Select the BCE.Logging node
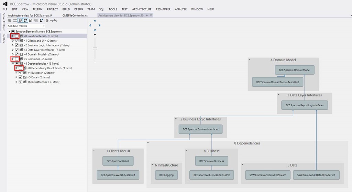 (x=166, y=175)
